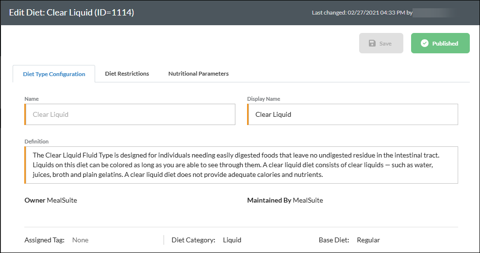Click the Diet Category value Liquid
Screen dimensions: 480x253
pyautogui.click(x=232, y=240)
